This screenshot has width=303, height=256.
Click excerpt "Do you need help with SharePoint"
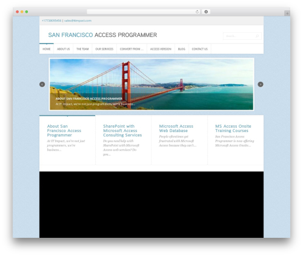[121, 148]
